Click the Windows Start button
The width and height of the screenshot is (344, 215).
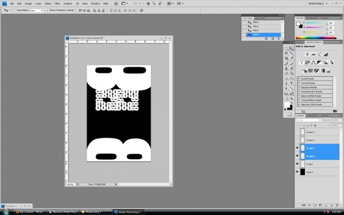pyautogui.click(x=6, y=212)
